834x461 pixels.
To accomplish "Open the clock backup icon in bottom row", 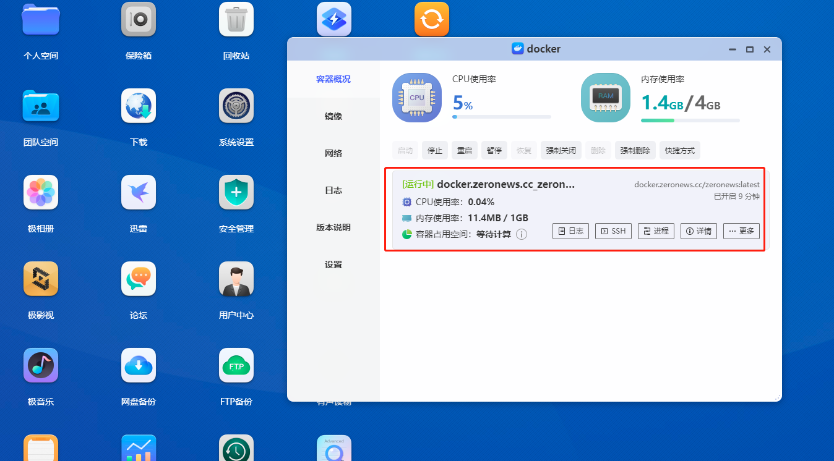I will pos(236,448).
